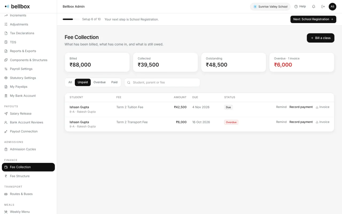Click the Payroll Settings sliders icon

pos(6,69)
